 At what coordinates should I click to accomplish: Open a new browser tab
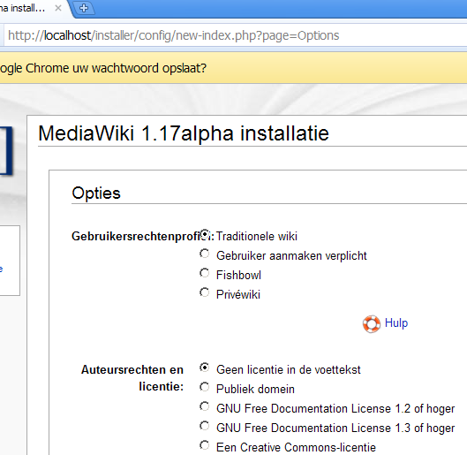[x=84, y=8]
